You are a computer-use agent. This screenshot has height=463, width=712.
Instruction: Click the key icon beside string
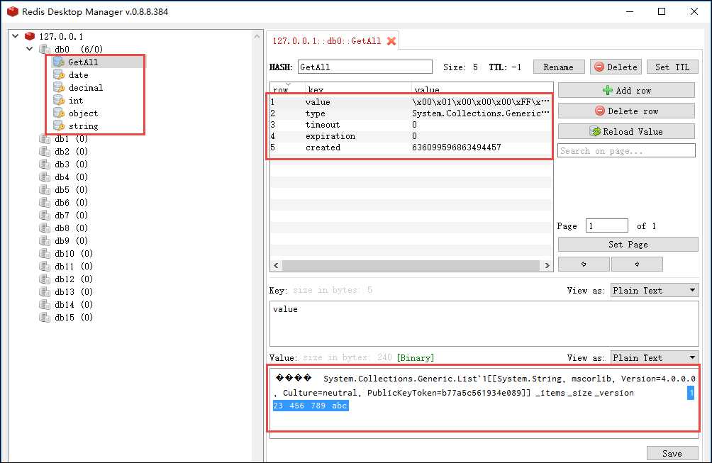point(59,125)
